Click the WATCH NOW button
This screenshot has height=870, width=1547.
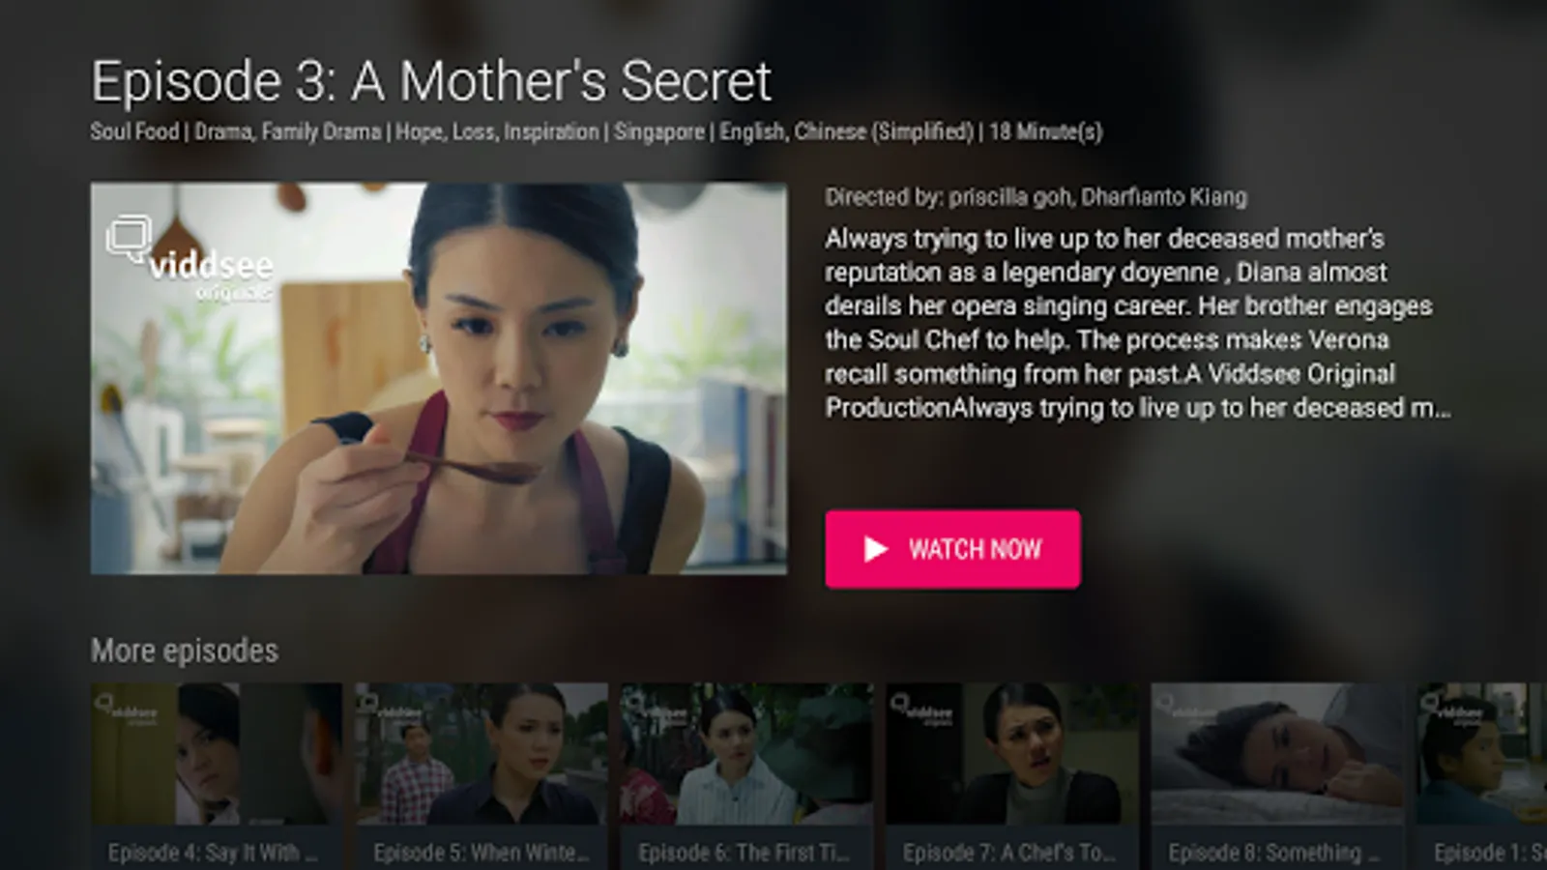[x=952, y=549]
